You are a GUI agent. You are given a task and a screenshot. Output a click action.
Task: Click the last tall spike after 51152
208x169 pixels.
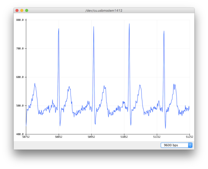164,31
